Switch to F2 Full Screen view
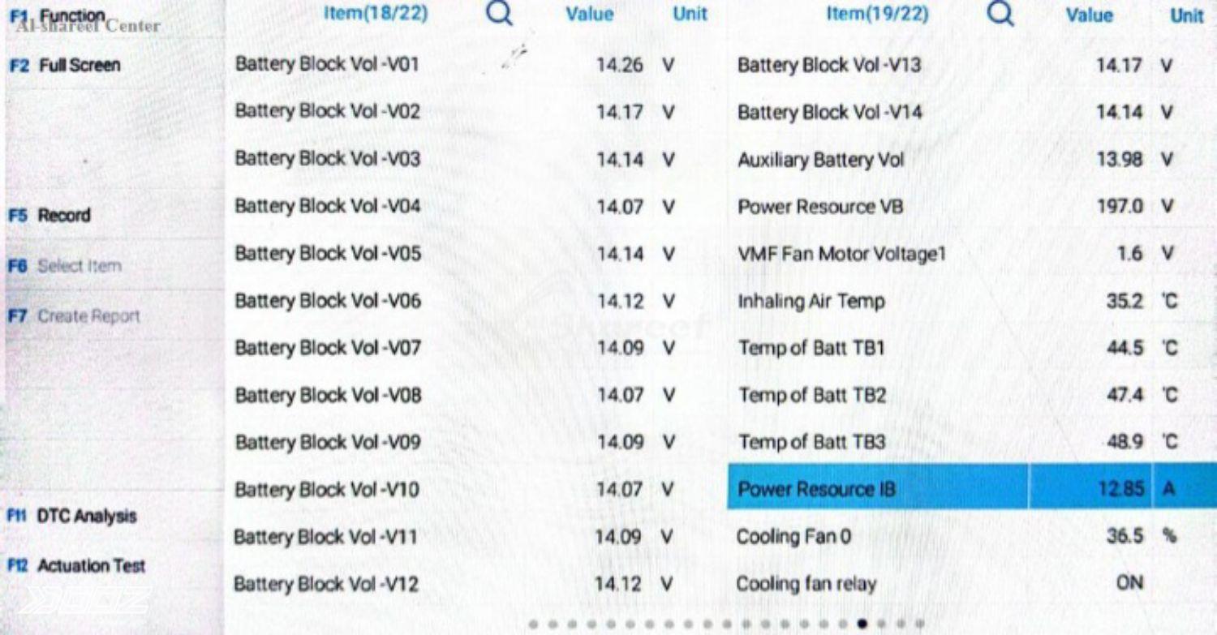This screenshot has width=1217, height=635. coord(64,66)
